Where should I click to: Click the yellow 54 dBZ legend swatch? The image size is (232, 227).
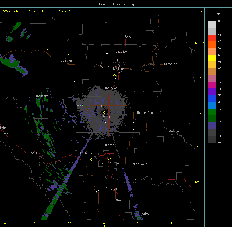[212, 58]
